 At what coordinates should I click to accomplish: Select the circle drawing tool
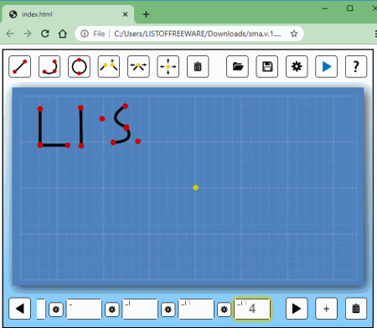(x=79, y=66)
